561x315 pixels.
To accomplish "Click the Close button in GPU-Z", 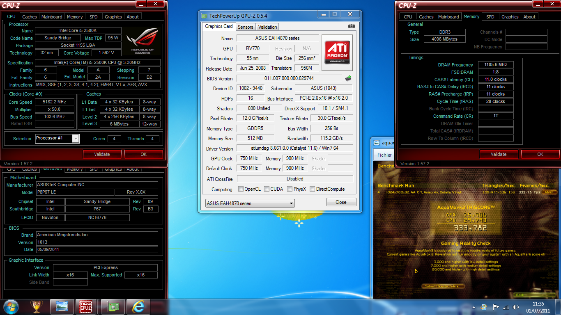I will pos(341,202).
